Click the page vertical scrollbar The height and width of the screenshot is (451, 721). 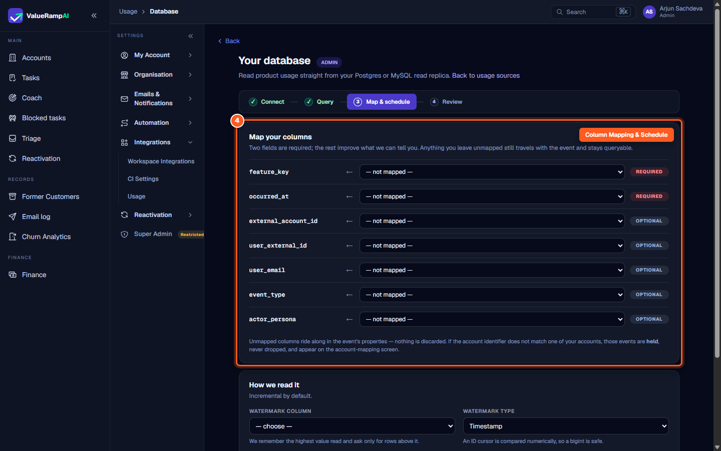pos(717,183)
